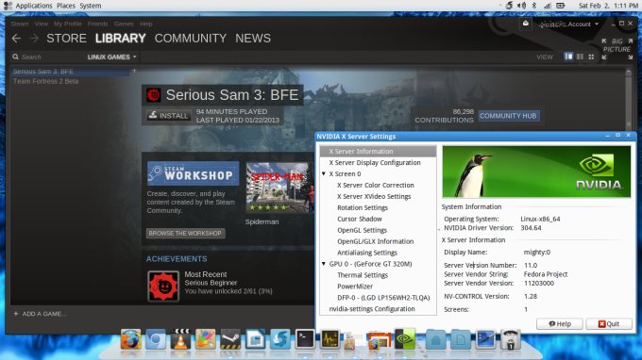The height and width of the screenshot is (360, 642).
Task: Go forward using Steam's forward arrow
Action: coord(34,39)
